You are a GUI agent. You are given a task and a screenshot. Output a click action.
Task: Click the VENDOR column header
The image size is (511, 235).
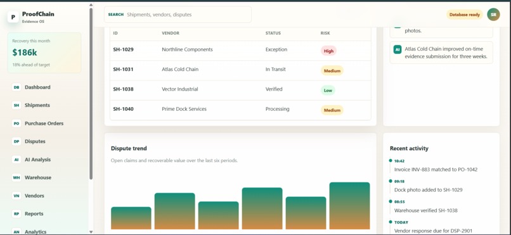point(171,33)
